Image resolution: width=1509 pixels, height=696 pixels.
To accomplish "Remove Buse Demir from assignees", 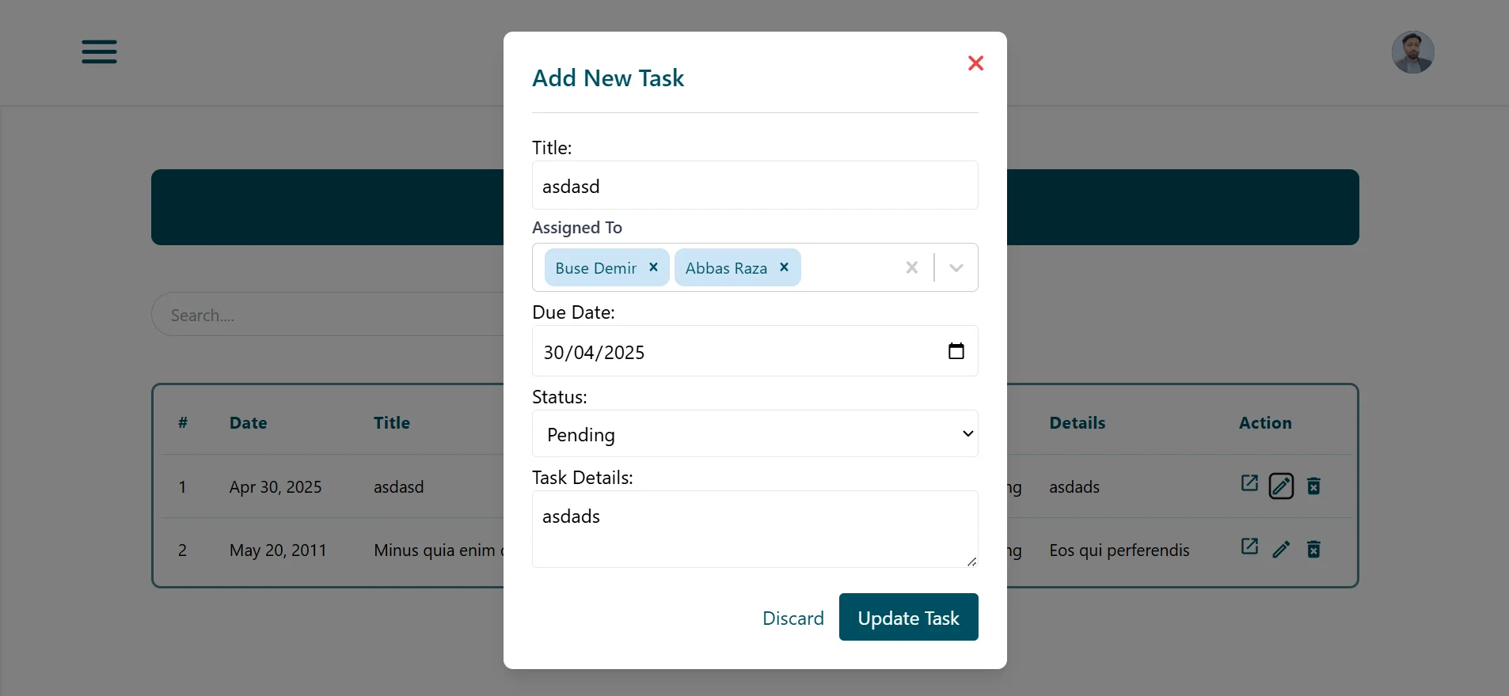I will (653, 267).
